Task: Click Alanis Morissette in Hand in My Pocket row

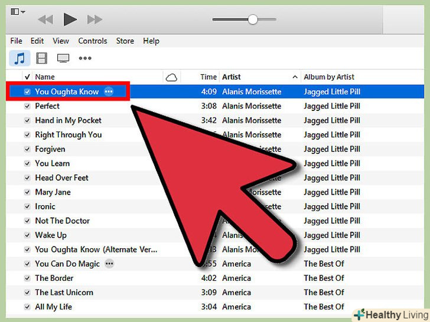Action: (x=252, y=120)
